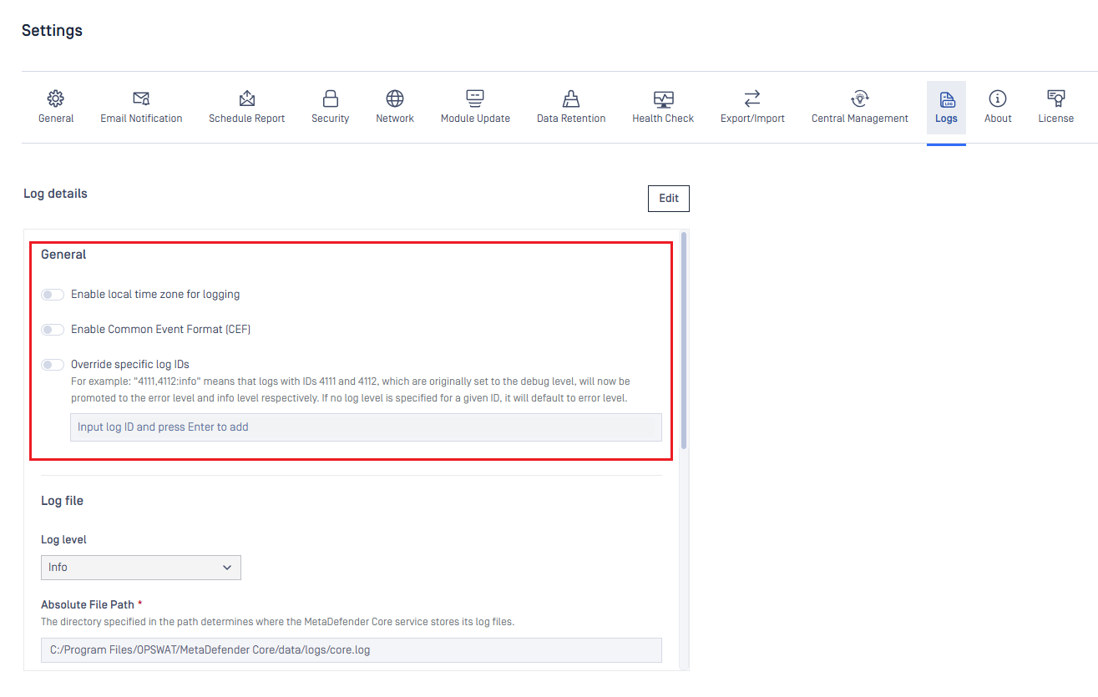Image resolution: width=1098 pixels, height=697 pixels.
Task: Click the Log file section heading
Action: 62,501
